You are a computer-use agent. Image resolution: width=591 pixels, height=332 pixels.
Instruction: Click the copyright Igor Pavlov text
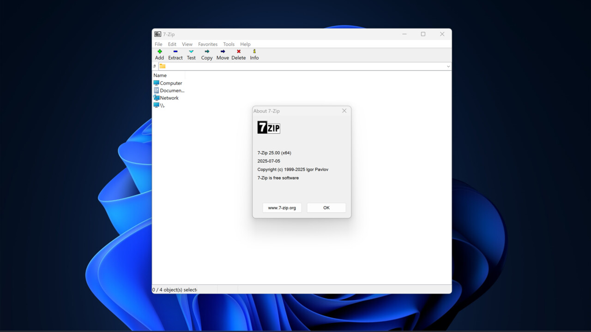tap(293, 170)
